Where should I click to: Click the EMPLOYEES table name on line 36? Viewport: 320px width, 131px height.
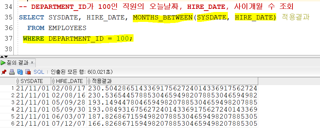pos(67,28)
